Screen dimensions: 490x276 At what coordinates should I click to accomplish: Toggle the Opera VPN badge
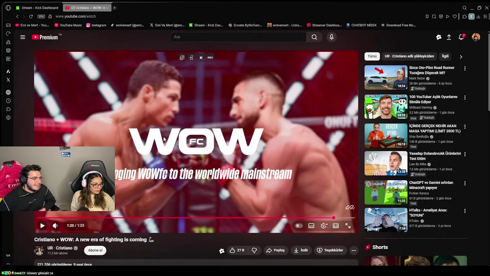pyautogui.click(x=41, y=16)
